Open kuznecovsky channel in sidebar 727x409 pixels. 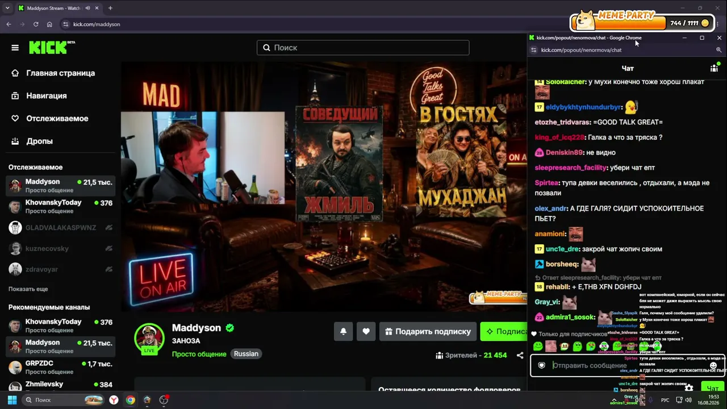click(60, 249)
